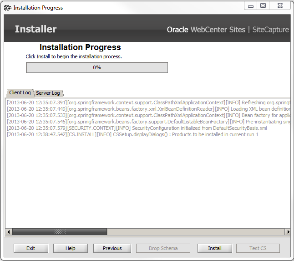Click the log scrollbar right arrow
294x261 pixels.
pyautogui.click(x=288, y=232)
